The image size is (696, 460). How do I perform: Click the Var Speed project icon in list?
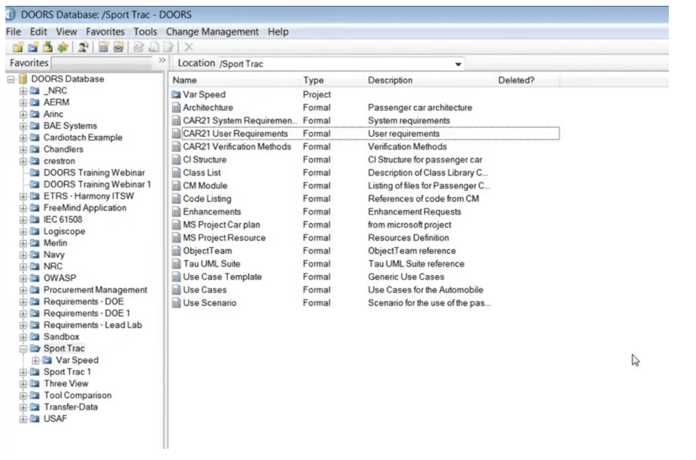tap(177, 95)
